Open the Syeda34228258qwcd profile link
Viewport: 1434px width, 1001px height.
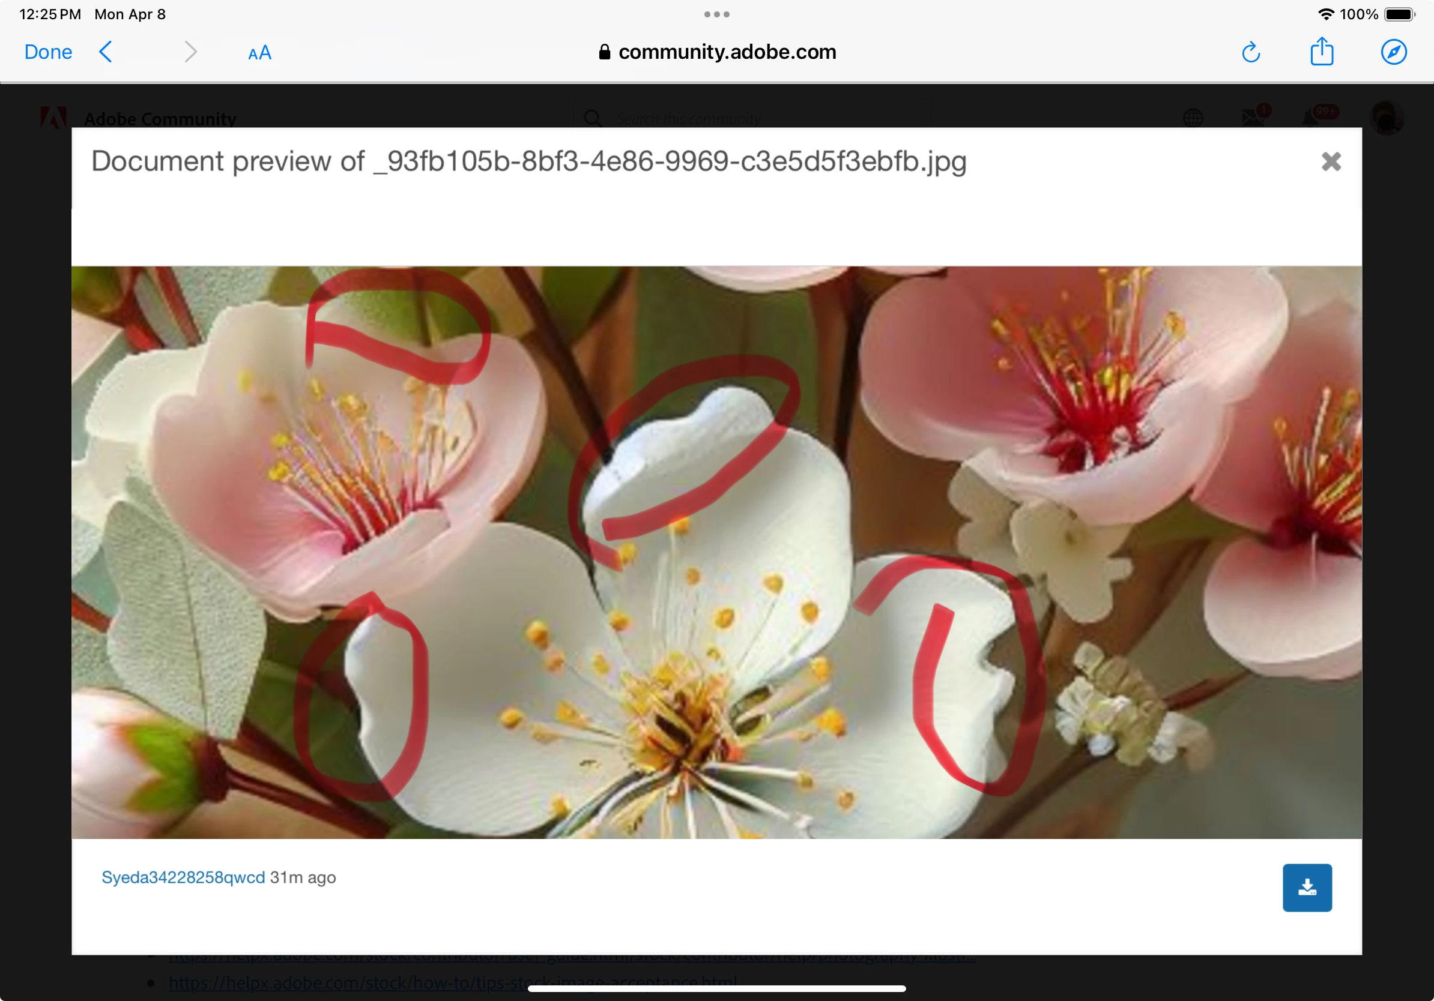183,877
